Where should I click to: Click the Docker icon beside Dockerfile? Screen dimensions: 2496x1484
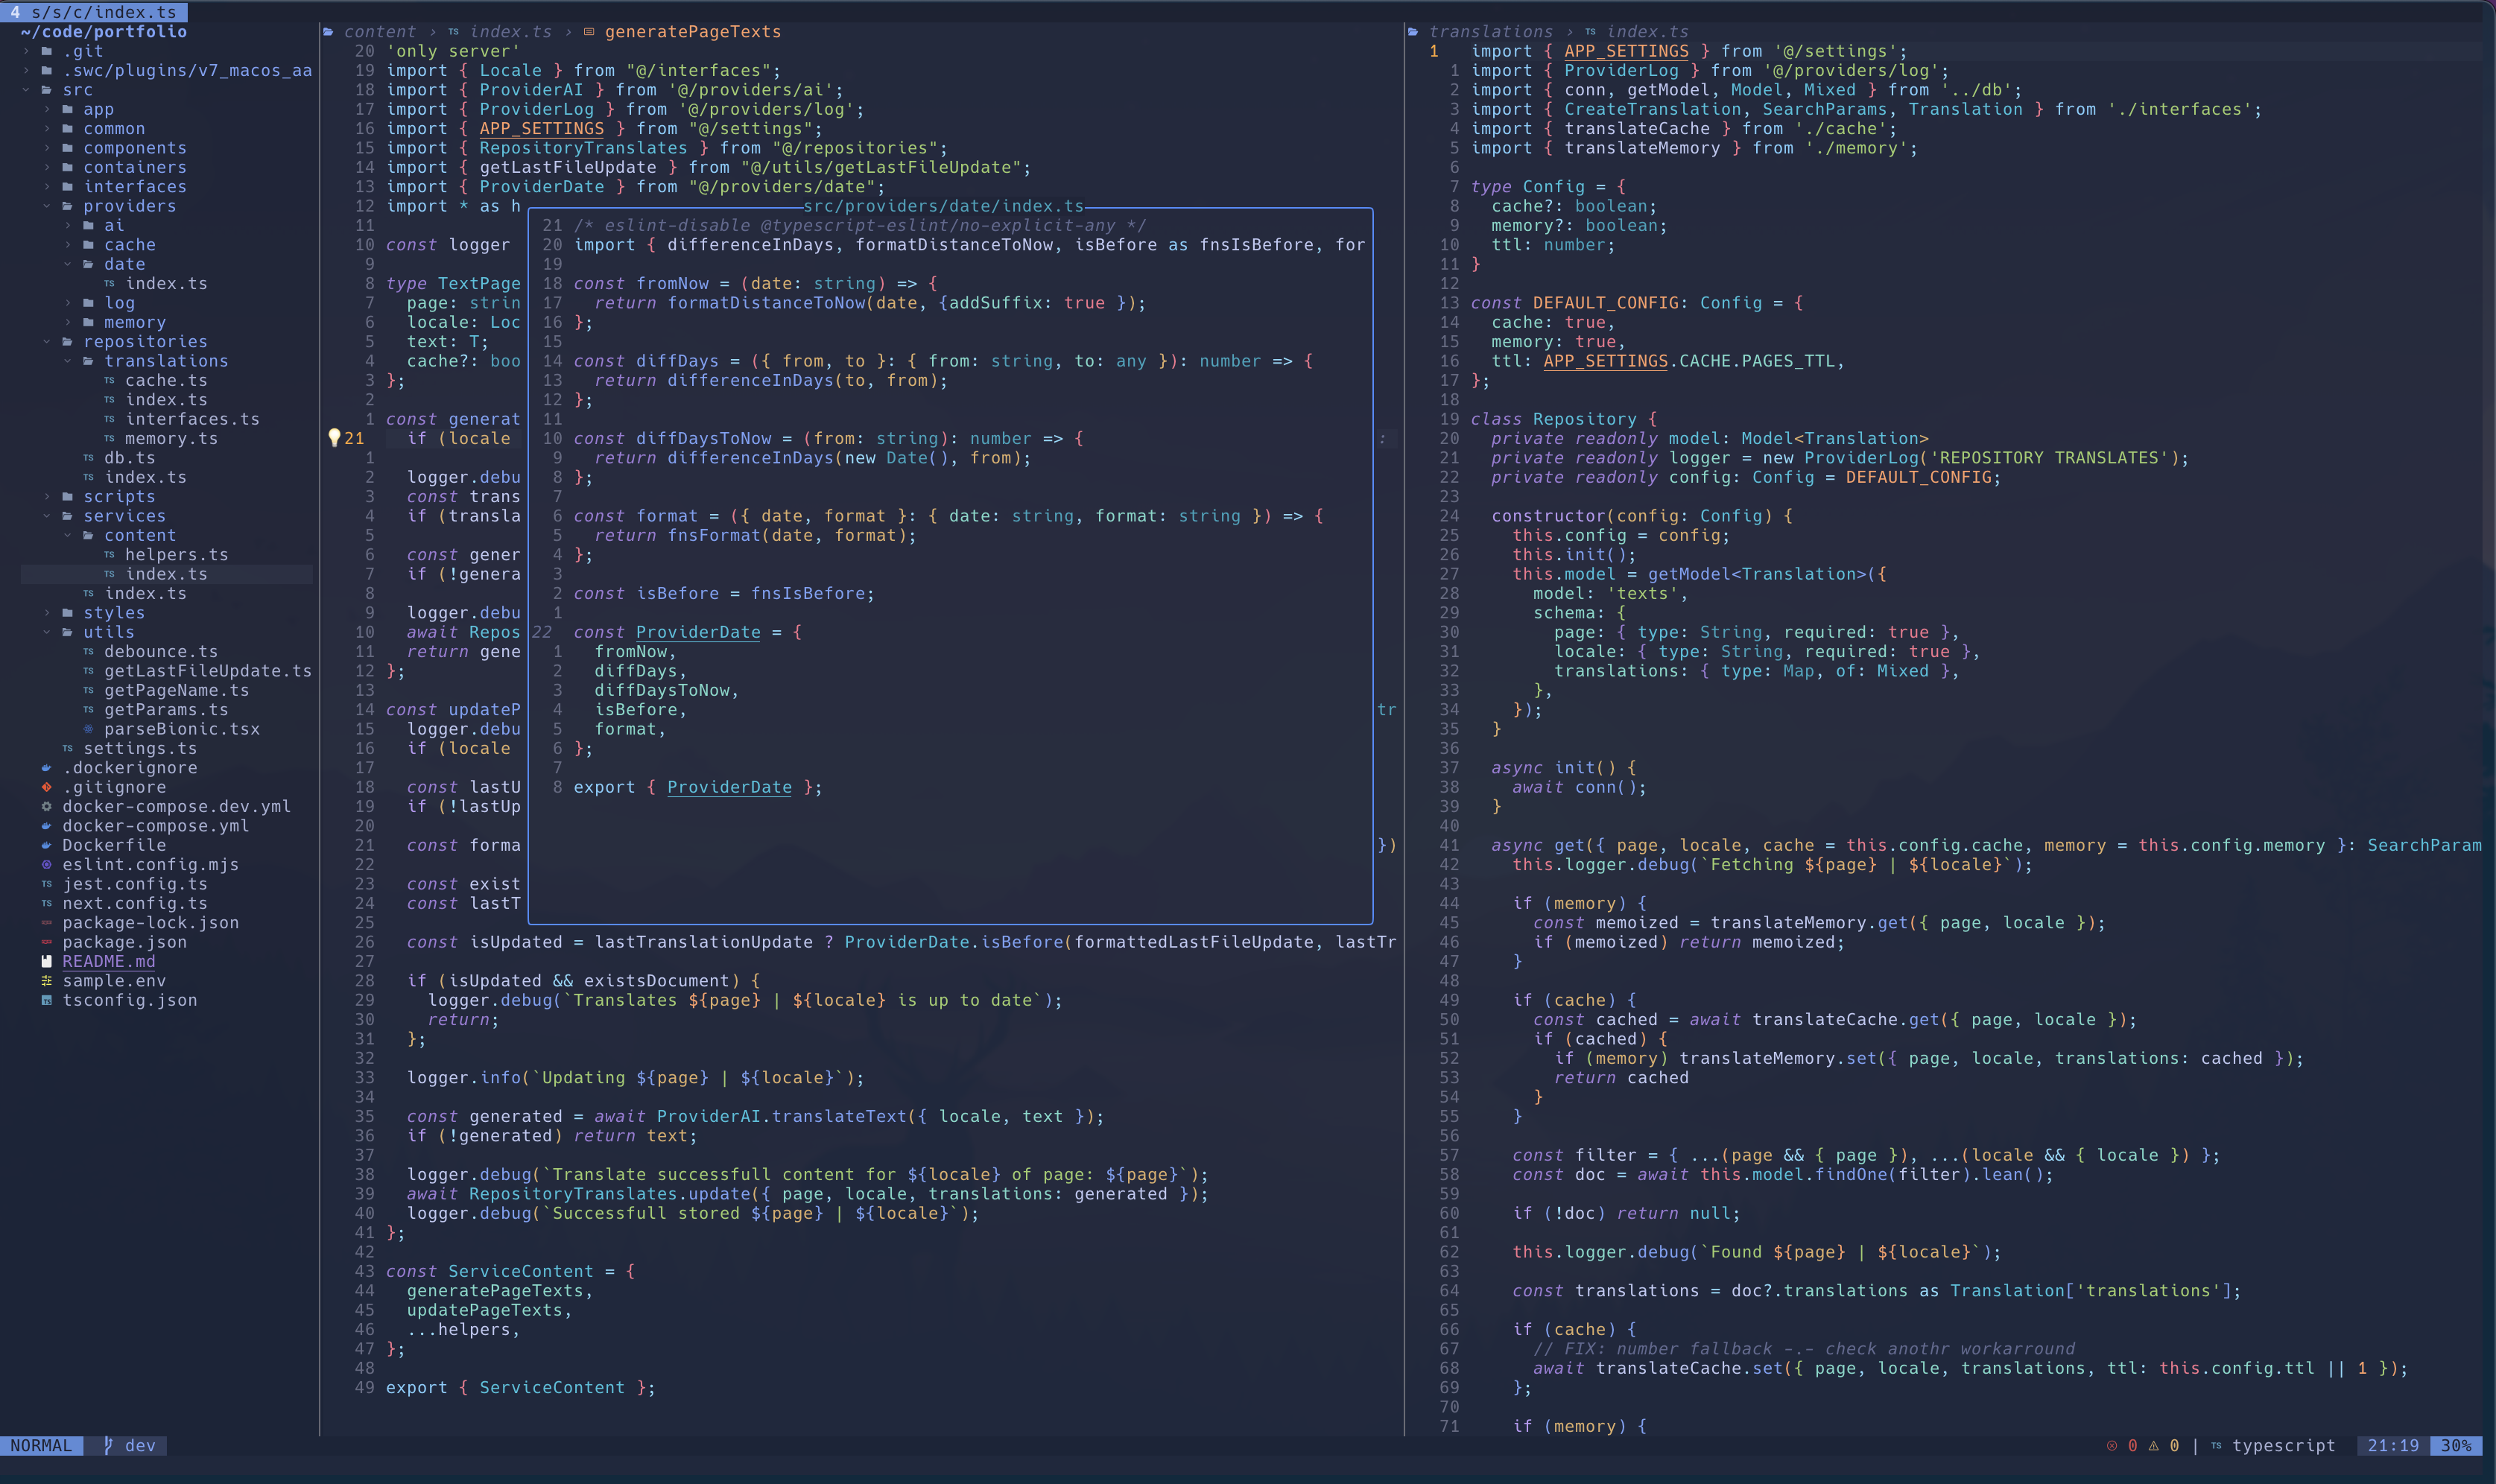47,845
